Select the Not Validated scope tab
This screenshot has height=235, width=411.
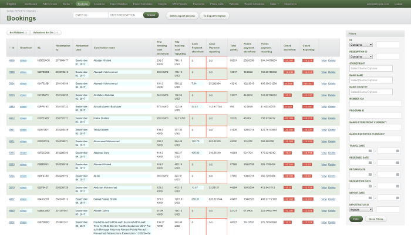[18, 32]
